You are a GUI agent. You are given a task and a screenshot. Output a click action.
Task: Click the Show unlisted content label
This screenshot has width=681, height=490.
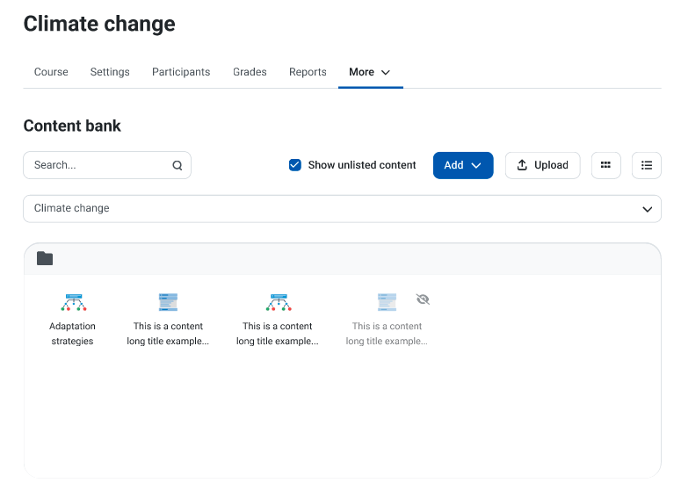click(x=362, y=165)
